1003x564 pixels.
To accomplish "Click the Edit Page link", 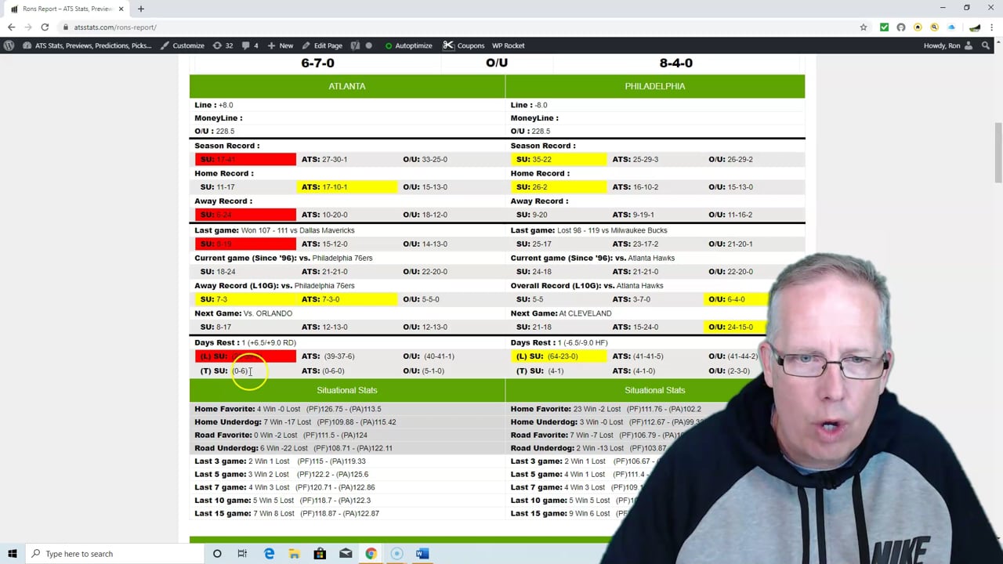I will [322, 45].
